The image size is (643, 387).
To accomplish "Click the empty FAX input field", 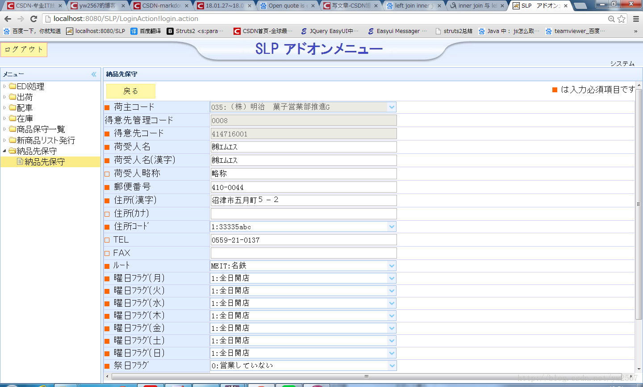I will pyautogui.click(x=304, y=253).
